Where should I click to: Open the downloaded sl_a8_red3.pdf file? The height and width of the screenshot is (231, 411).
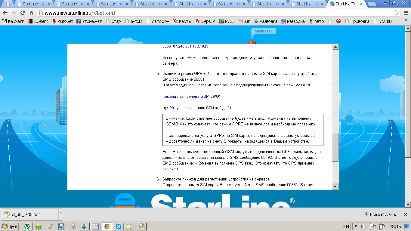pos(26,214)
